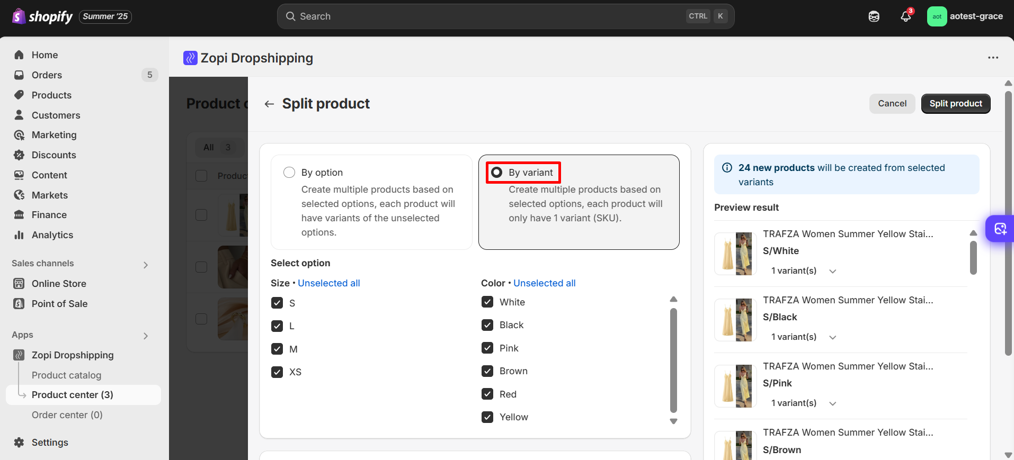
Task: Click the Point of Sale icon
Action: point(19,304)
